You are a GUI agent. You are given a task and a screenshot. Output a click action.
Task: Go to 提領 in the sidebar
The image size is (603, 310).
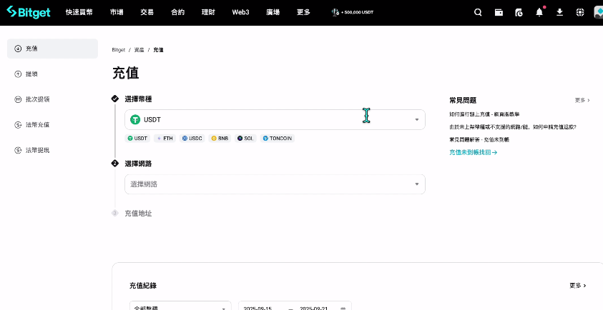pos(31,74)
